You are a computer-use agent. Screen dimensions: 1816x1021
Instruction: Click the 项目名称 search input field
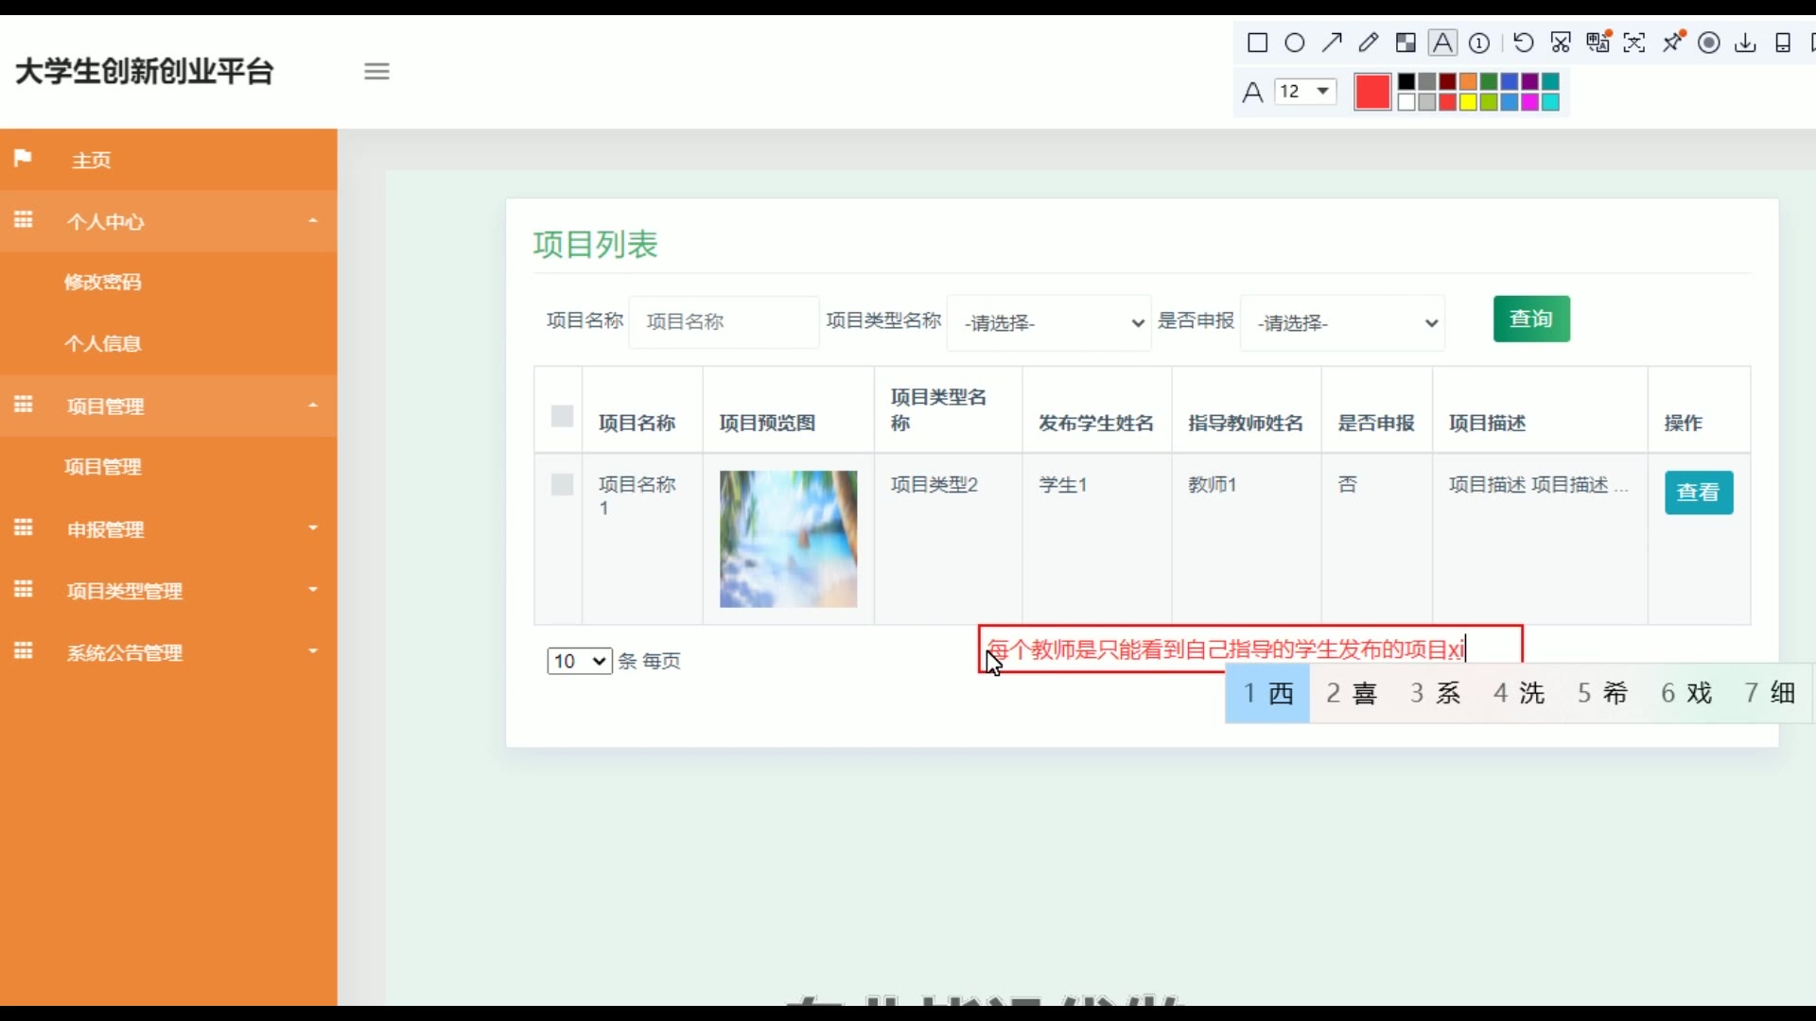pyautogui.click(x=724, y=321)
